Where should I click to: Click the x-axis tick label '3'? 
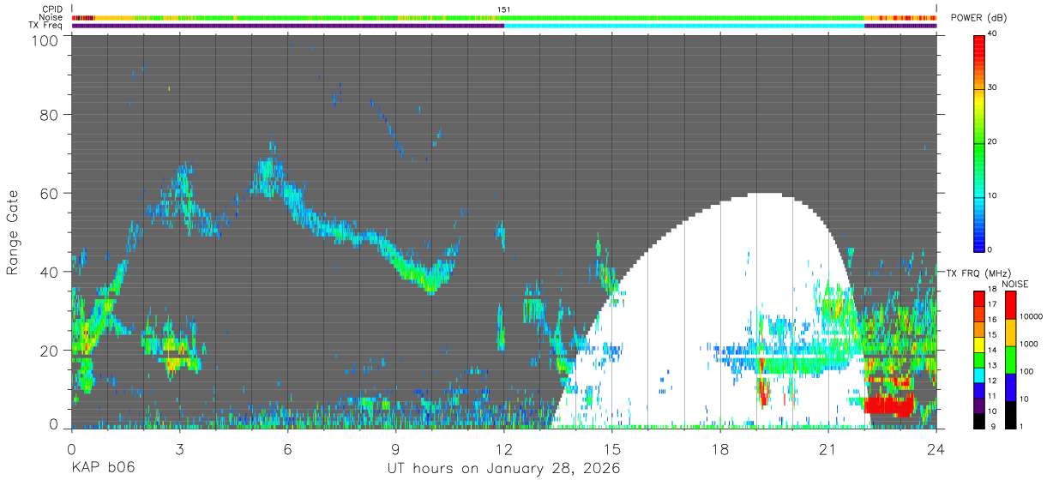(179, 448)
